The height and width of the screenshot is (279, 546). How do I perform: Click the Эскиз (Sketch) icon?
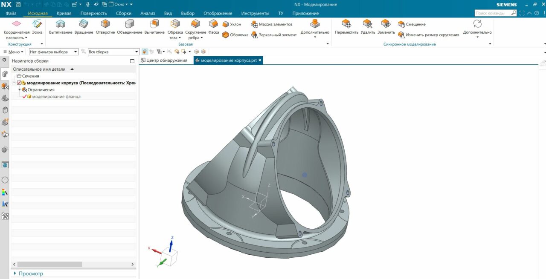pyautogui.click(x=37, y=25)
